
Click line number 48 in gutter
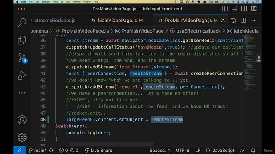43,119
